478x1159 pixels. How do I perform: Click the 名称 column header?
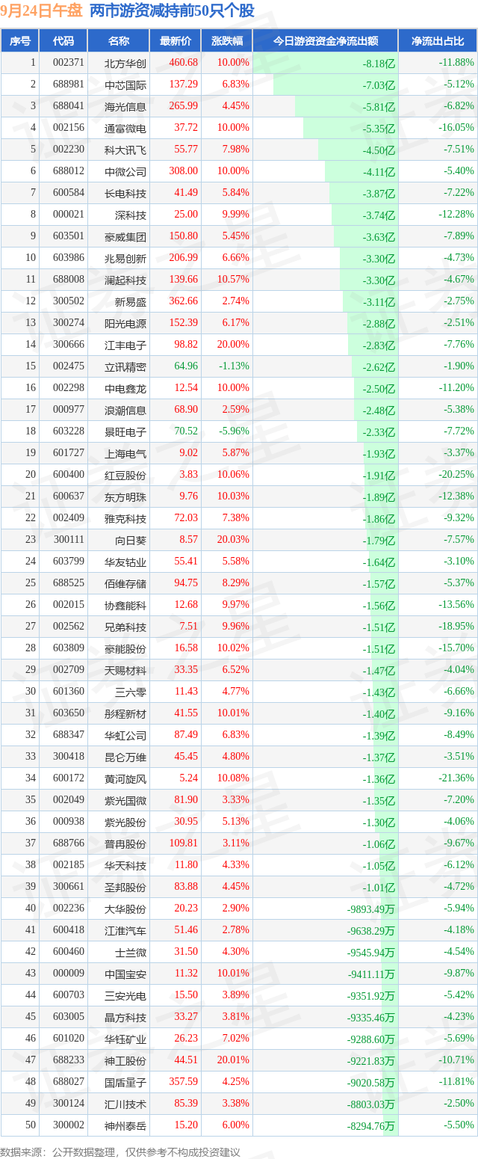119,41
